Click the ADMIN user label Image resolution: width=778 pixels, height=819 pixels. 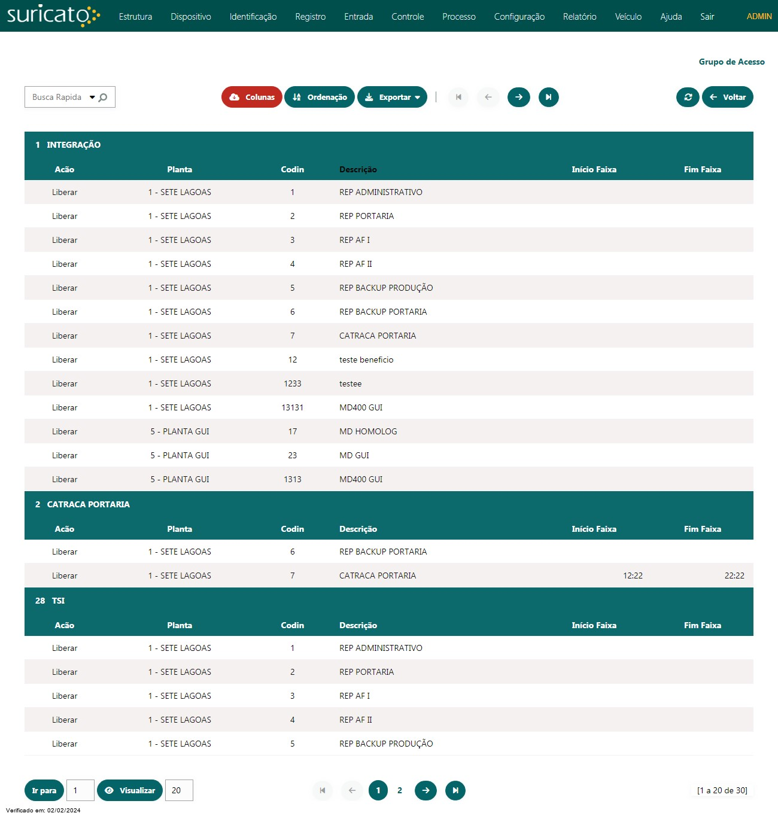coord(759,16)
